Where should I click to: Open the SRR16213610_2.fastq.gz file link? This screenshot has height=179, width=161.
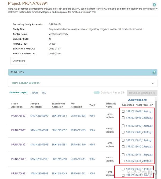139,146
